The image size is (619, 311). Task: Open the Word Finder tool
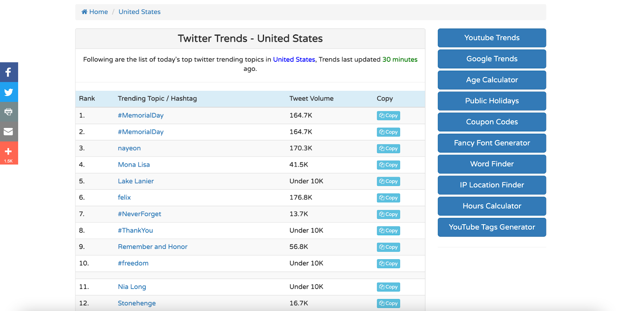pos(492,164)
